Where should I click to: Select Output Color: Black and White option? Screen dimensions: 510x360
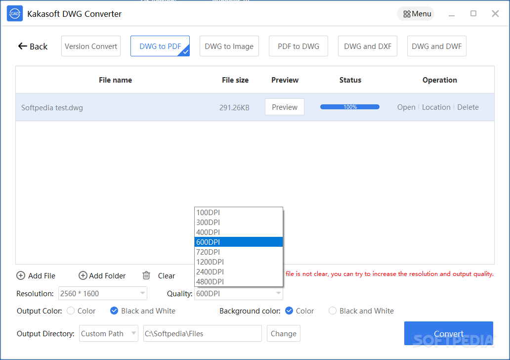[114, 311]
